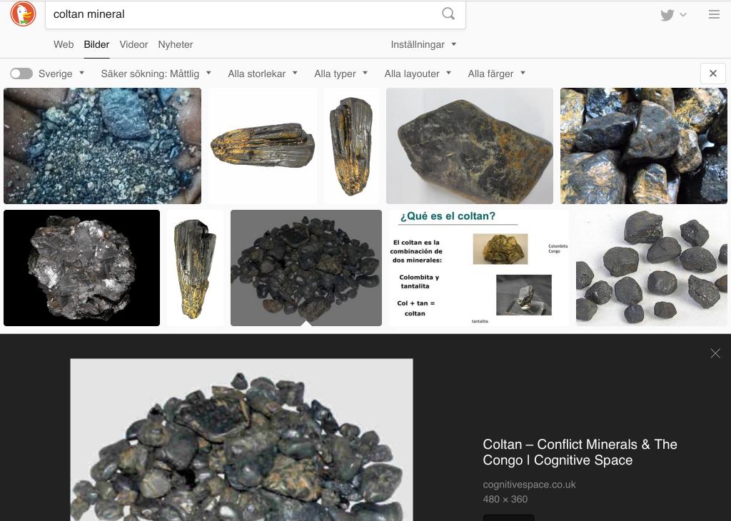Image resolution: width=731 pixels, height=521 pixels.
Task: Open the Twitter bird icon menu
Action: tap(672, 15)
